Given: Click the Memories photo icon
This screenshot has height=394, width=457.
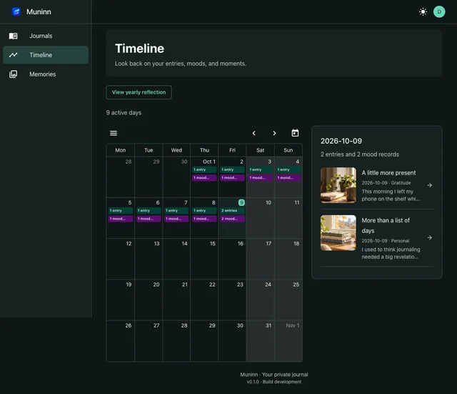Looking at the screenshot, I should (x=13, y=74).
